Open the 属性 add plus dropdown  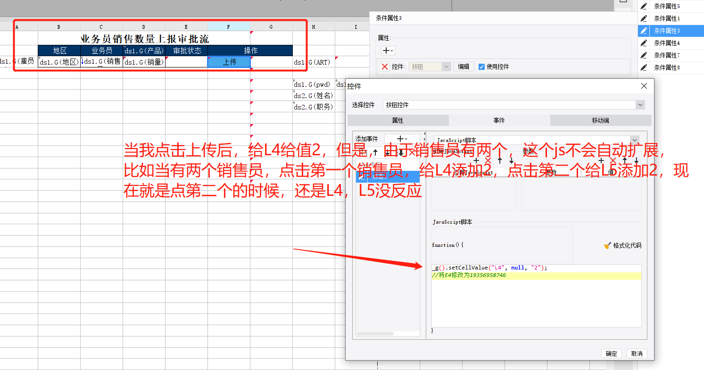pos(388,50)
